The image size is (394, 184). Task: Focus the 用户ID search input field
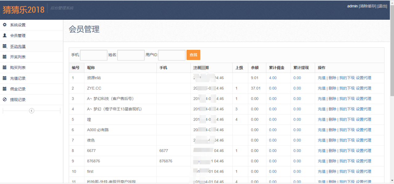[x=172, y=55]
